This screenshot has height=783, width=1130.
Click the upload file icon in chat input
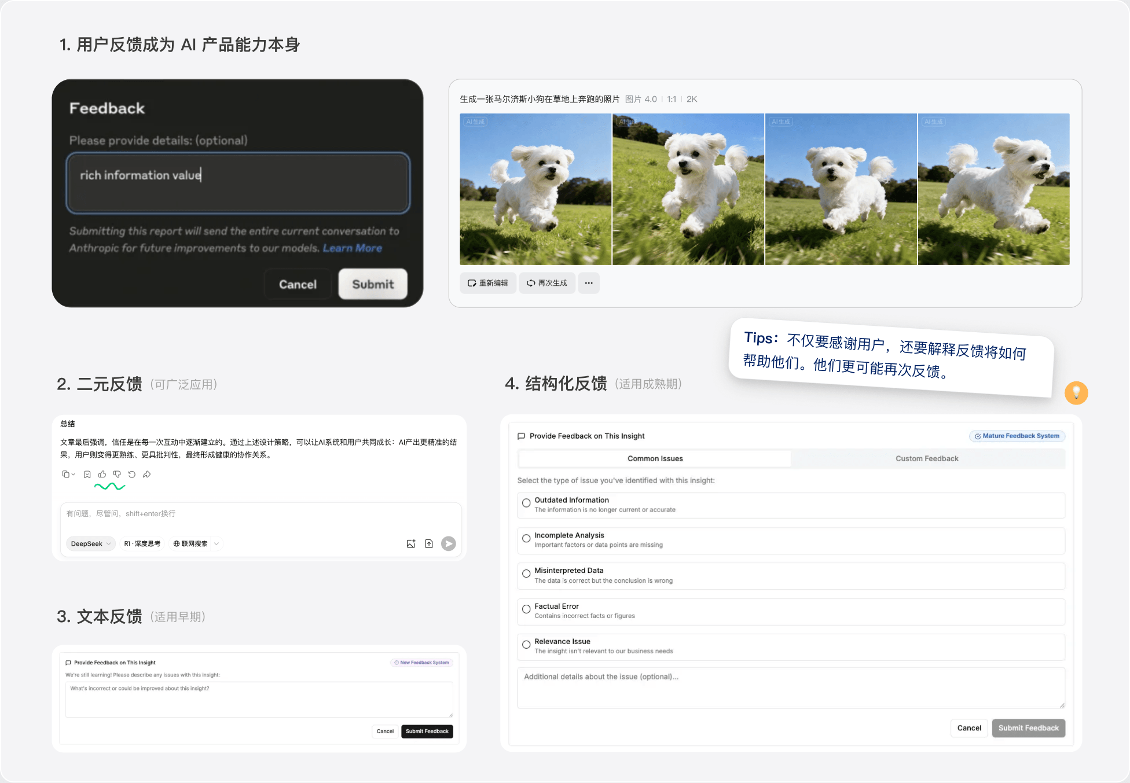pos(429,544)
